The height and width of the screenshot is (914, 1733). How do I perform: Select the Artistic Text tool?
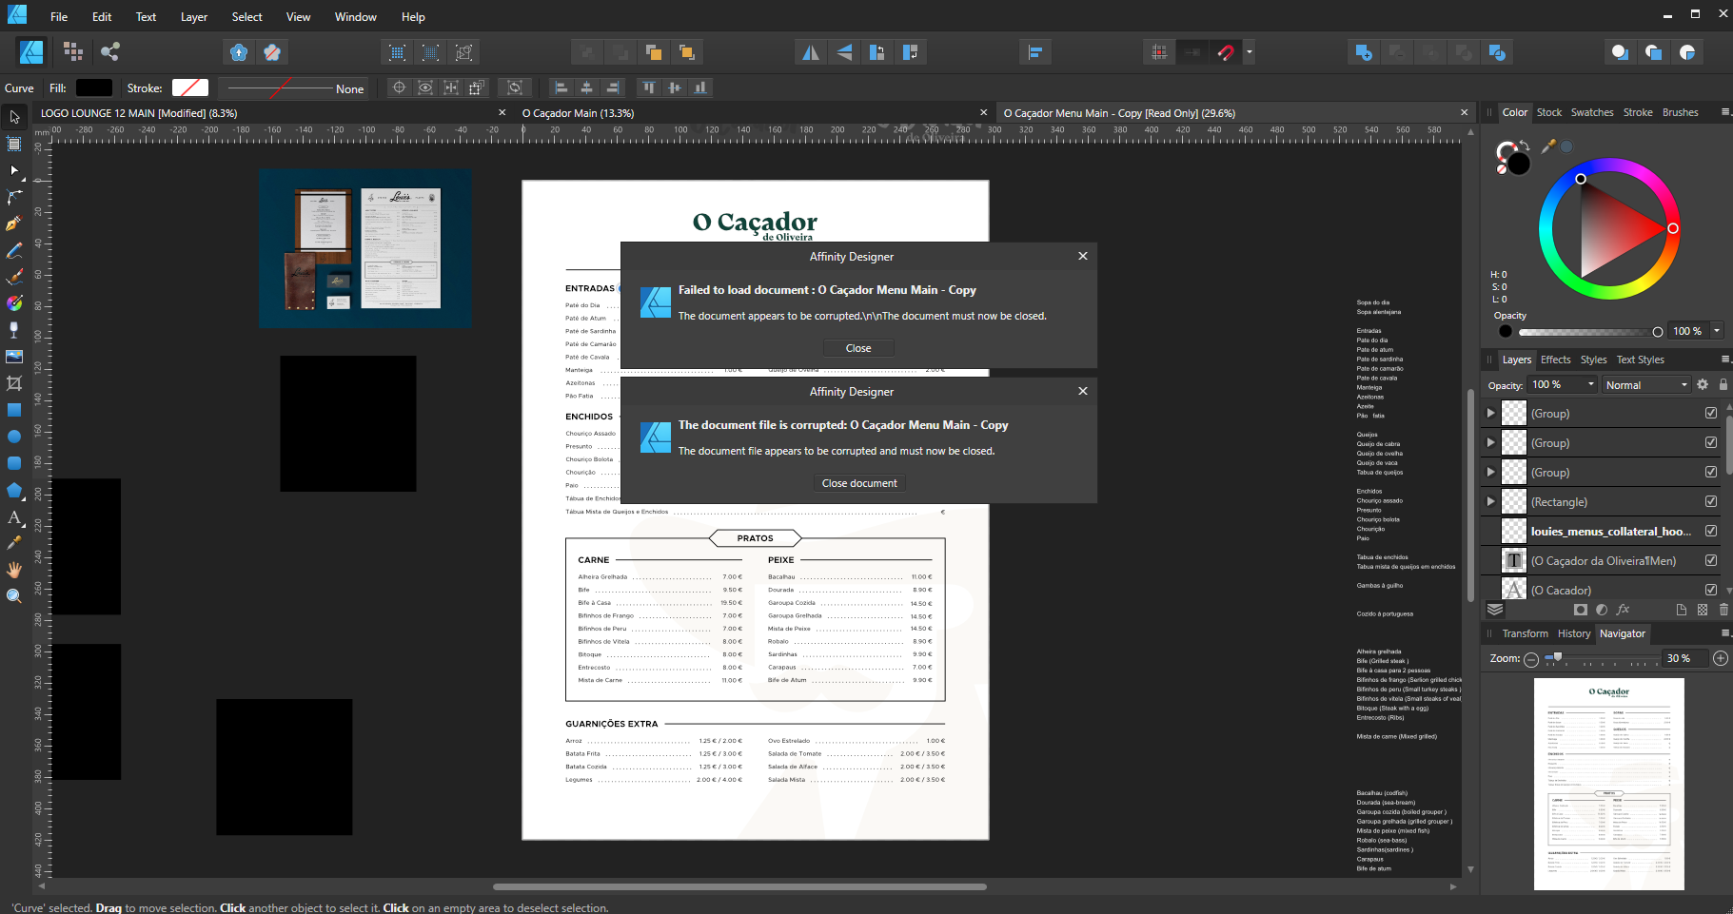tap(14, 517)
